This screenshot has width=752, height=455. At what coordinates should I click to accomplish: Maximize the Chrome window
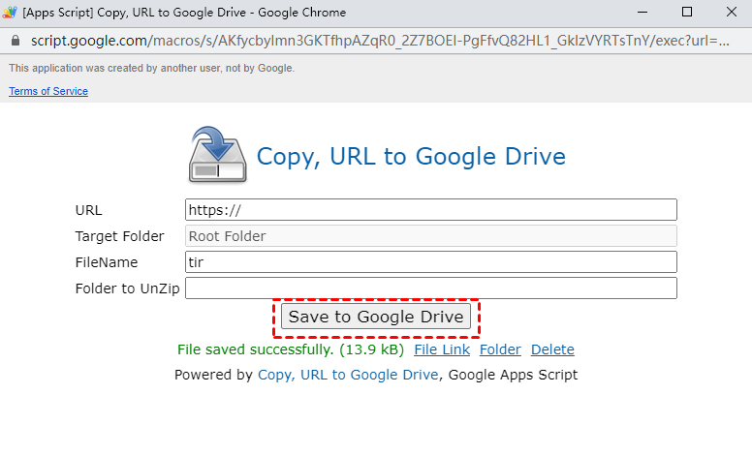(687, 12)
